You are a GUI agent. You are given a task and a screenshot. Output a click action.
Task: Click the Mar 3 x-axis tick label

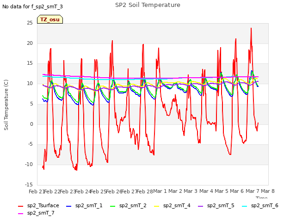point(191,191)
